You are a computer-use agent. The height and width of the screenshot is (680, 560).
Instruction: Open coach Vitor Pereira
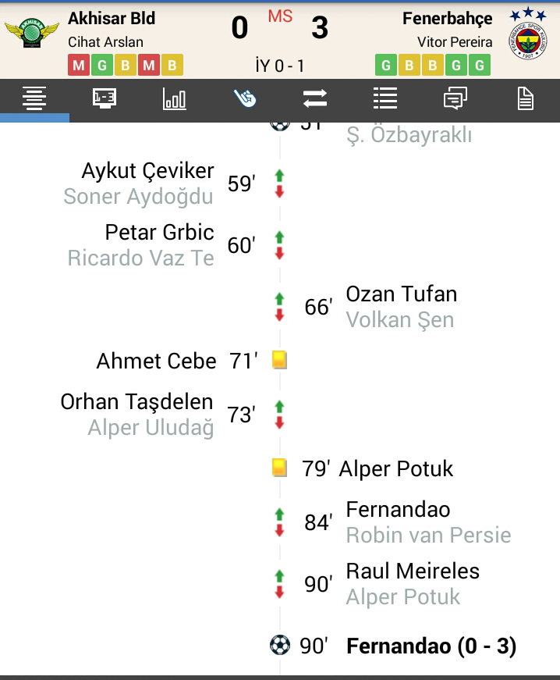click(455, 42)
